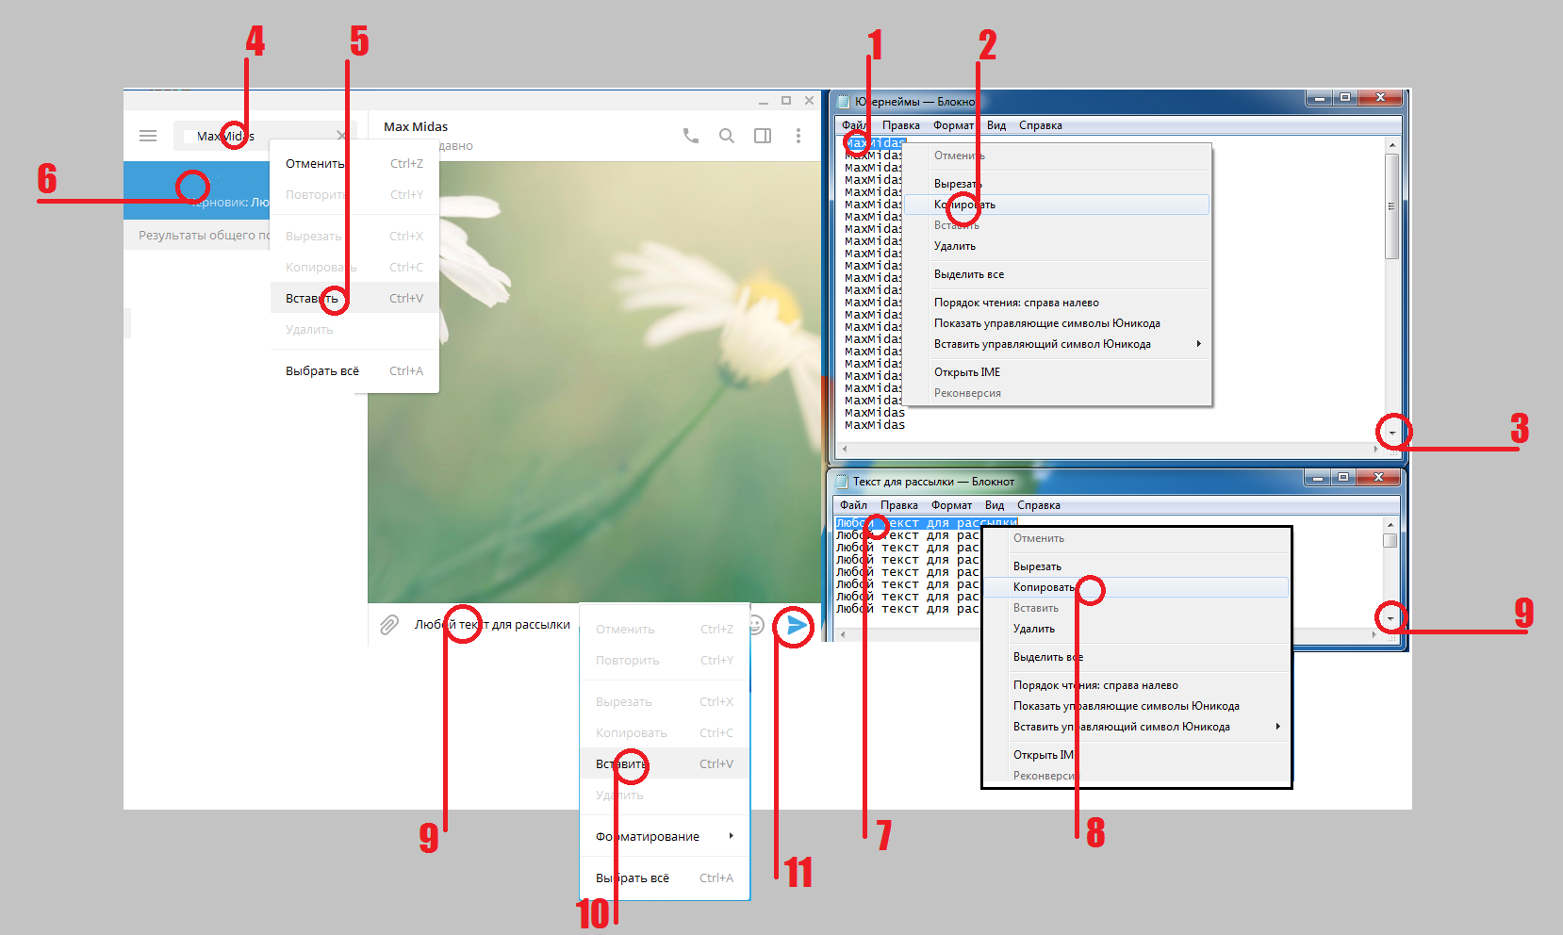The width and height of the screenshot is (1563, 935).
Task: Click Порядок чтения in Юзернеймы context menu
Action: (1057, 303)
